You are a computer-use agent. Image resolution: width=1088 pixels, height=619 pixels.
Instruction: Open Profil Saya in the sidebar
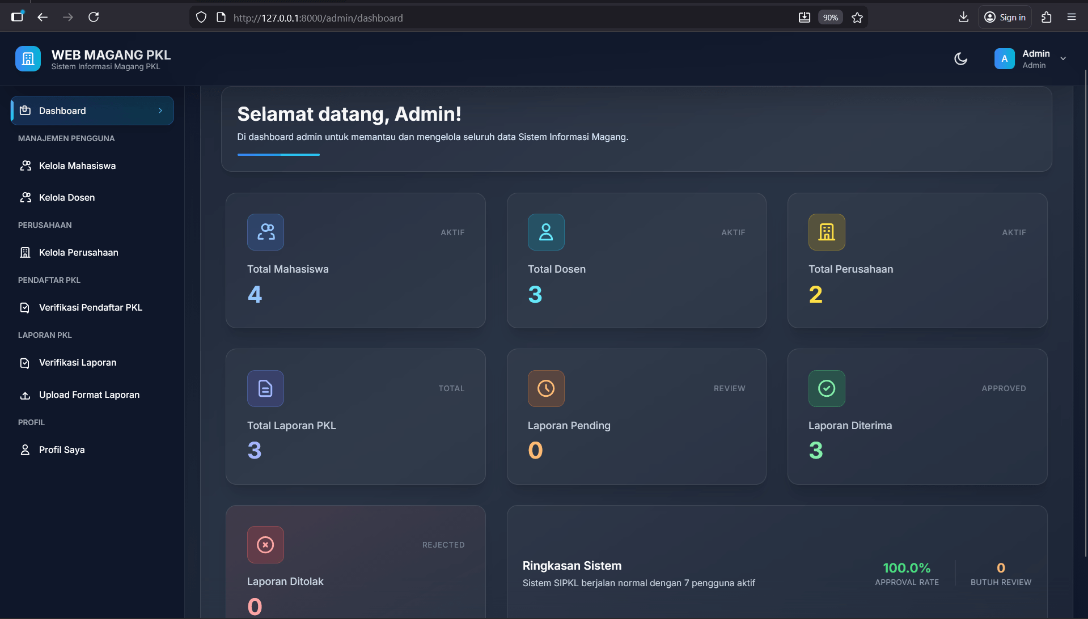92,450
